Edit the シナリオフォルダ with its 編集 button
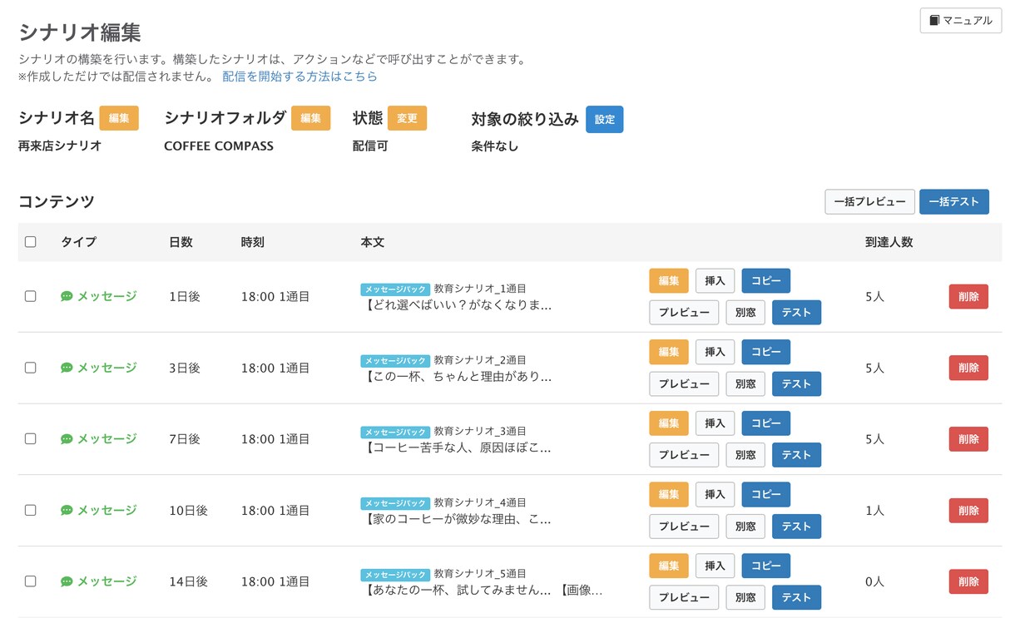The width and height of the screenshot is (1015, 618). pos(310,118)
